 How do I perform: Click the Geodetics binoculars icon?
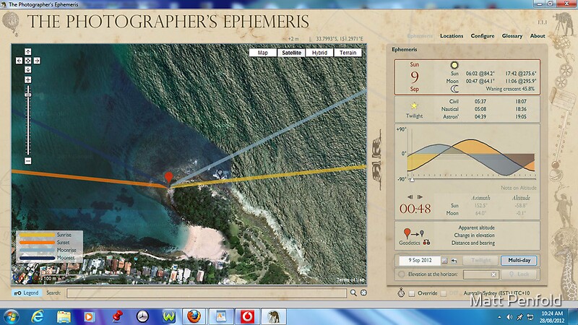click(426, 243)
